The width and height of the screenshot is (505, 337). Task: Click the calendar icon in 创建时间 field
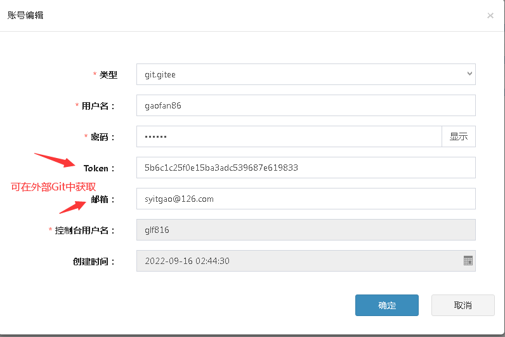(468, 261)
